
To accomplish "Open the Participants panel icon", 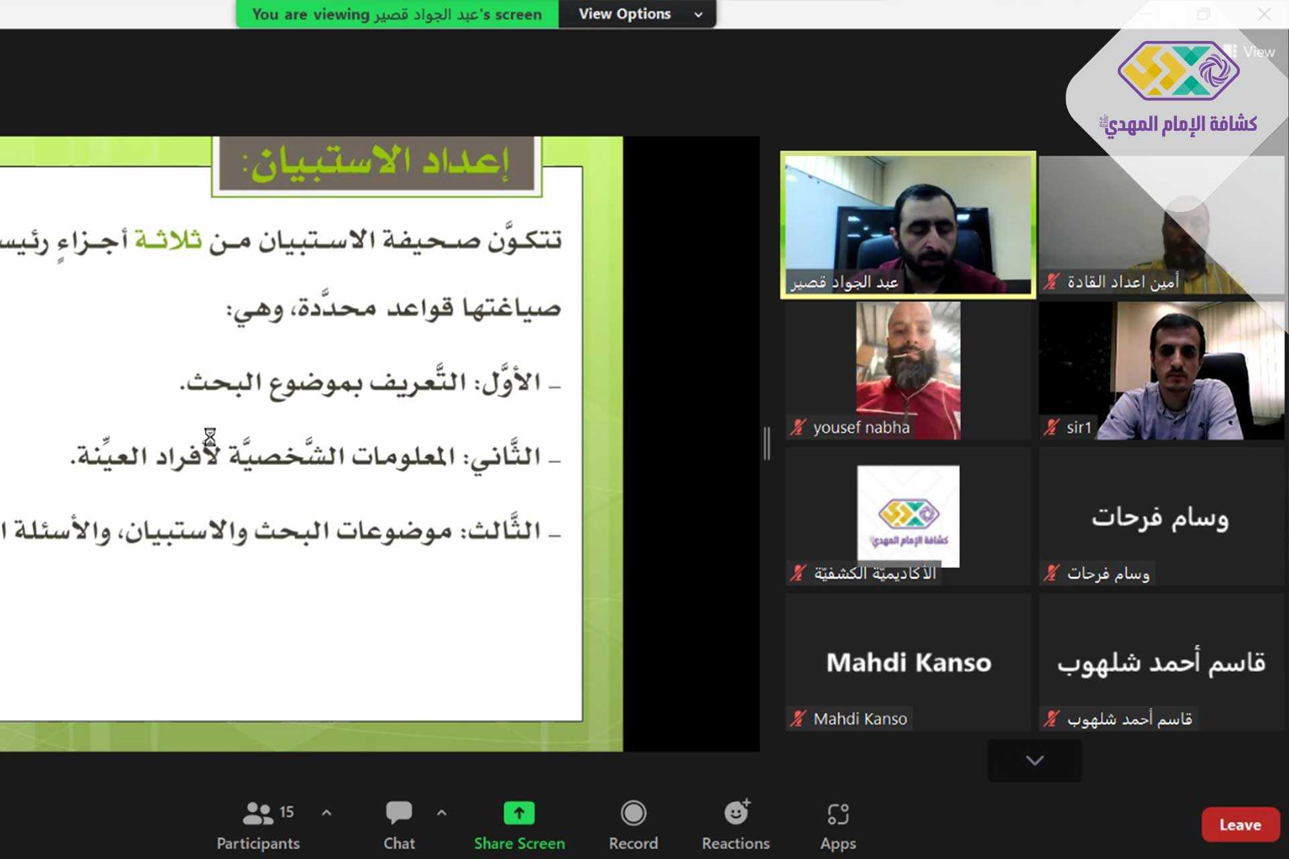I will coord(257,813).
